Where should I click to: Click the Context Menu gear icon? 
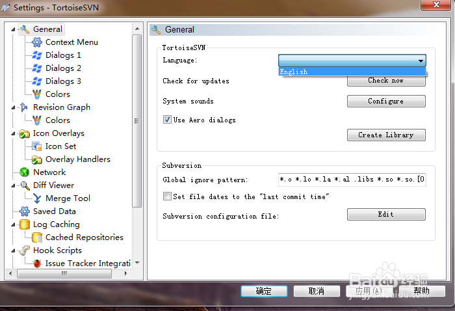click(x=37, y=42)
